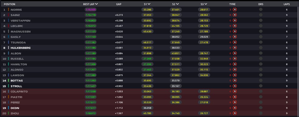Click Sainz's best lap 1:16.778
This screenshot has width=299, height=117.
click(x=91, y=15)
